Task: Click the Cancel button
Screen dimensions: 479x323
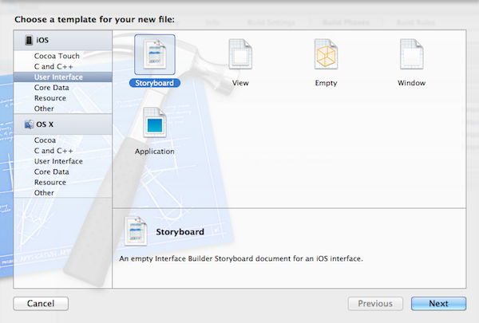Action: 41,304
